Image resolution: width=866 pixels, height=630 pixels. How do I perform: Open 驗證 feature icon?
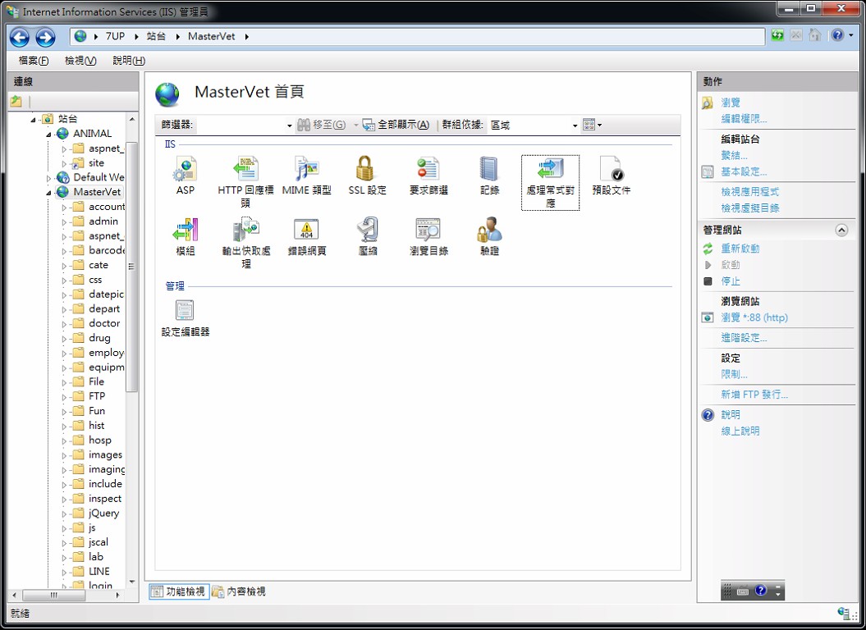pos(489,236)
